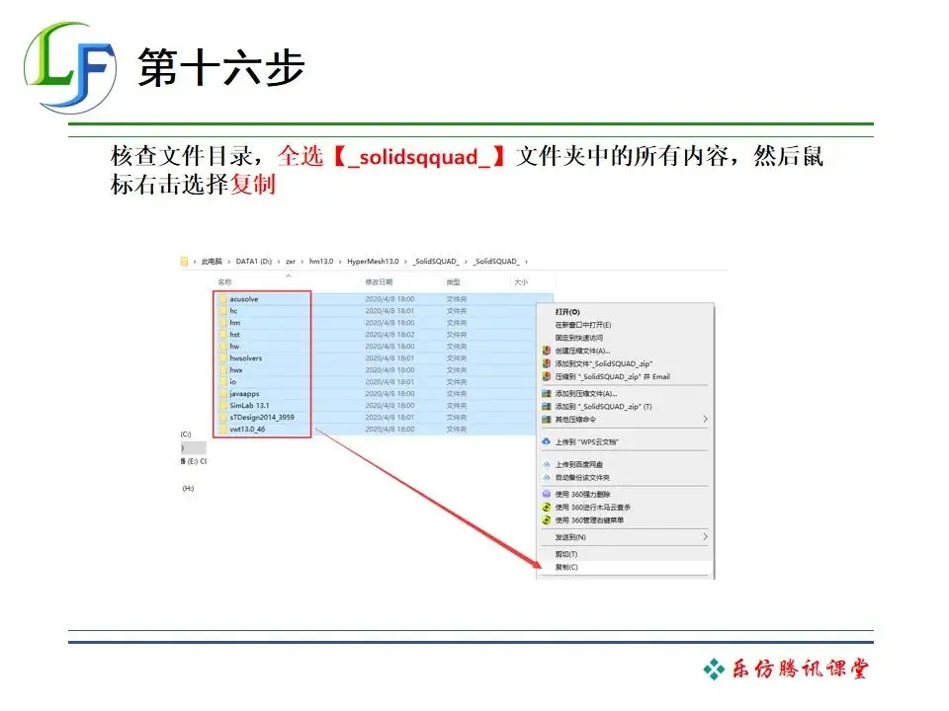This screenshot has width=949, height=711.
Task: Click the WinRAR icon beside the Email compress entry
Action: tap(546, 376)
